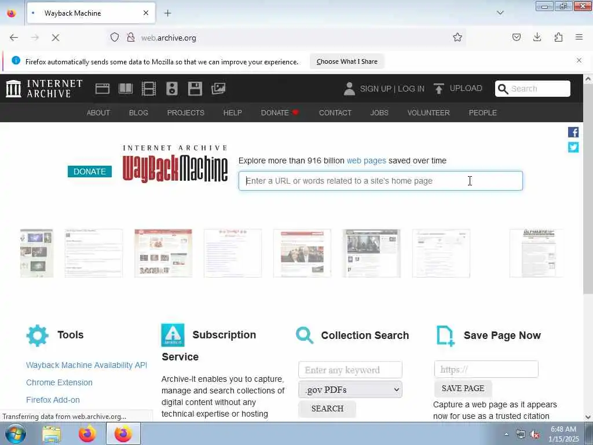Open the Save to Pocket icon
This screenshot has height=445, width=593.
pos(516,37)
